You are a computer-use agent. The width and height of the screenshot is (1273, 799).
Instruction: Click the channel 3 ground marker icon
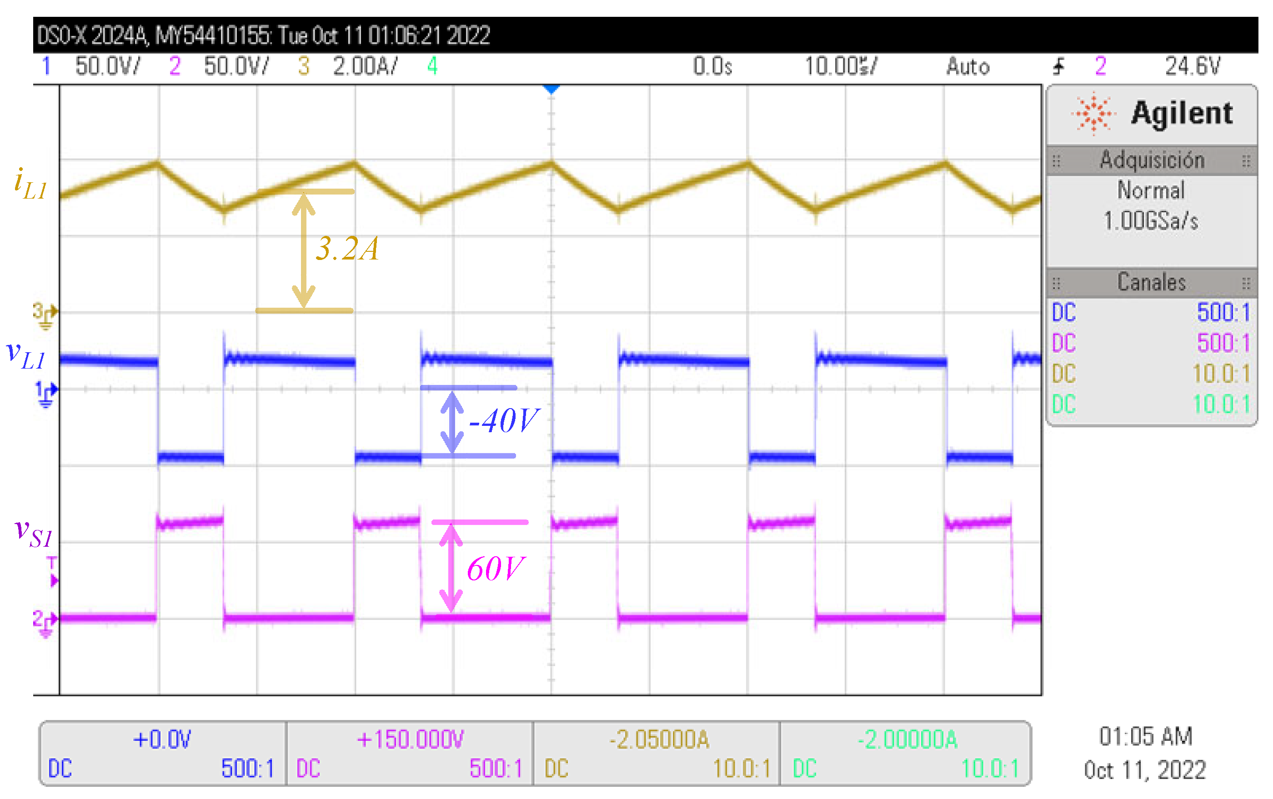(x=45, y=315)
